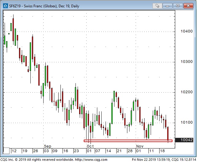Click date label 12 on time axis
Screen dimensions: 197x162
pyautogui.click(x=14, y=151)
